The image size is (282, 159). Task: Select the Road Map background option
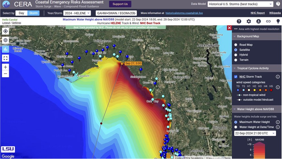236,45
